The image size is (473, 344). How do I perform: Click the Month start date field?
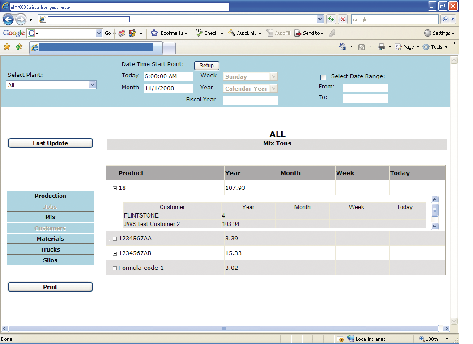point(168,88)
